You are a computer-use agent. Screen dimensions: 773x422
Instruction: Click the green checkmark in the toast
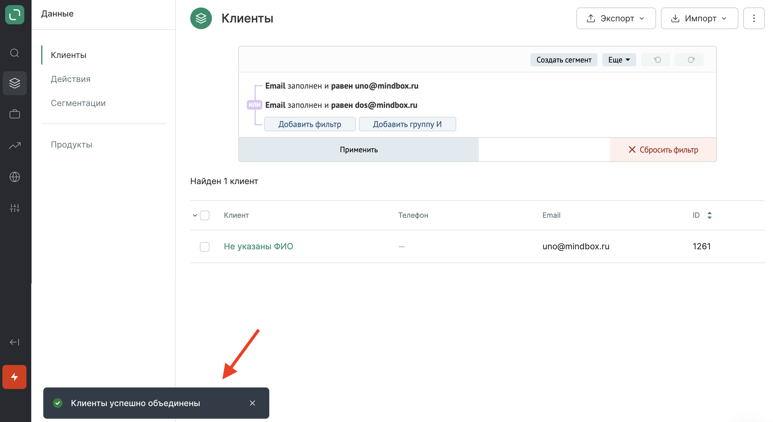coord(58,403)
